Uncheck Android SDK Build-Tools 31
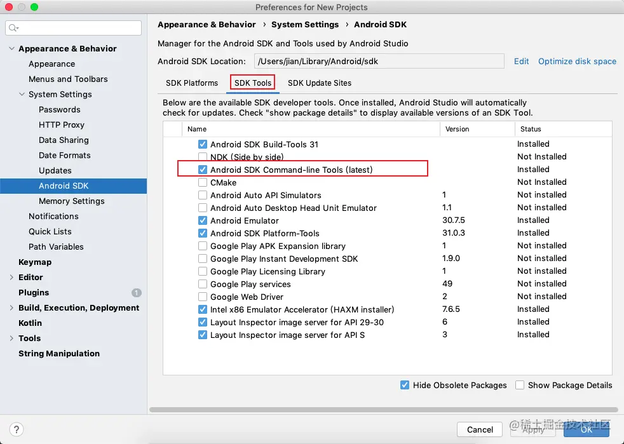This screenshot has width=624, height=444. [203, 144]
